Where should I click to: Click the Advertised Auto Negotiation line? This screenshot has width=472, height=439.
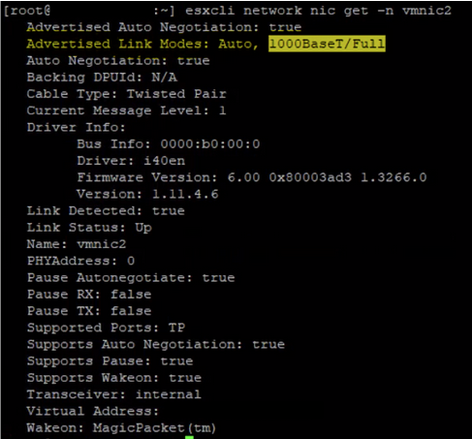tap(164, 27)
